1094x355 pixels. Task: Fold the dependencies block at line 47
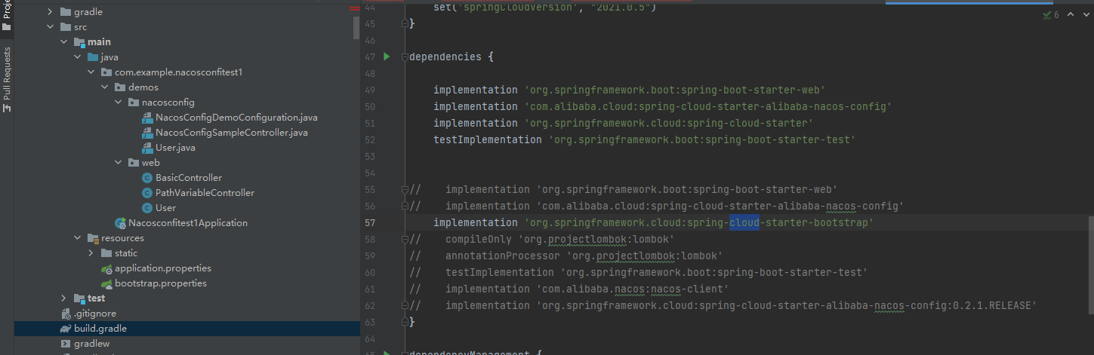click(405, 57)
